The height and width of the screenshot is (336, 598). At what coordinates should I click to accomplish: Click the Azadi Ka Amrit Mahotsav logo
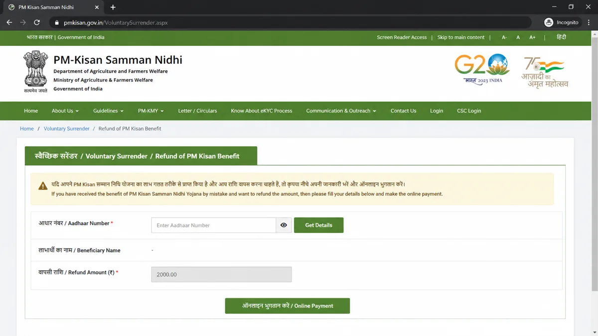[x=545, y=73]
